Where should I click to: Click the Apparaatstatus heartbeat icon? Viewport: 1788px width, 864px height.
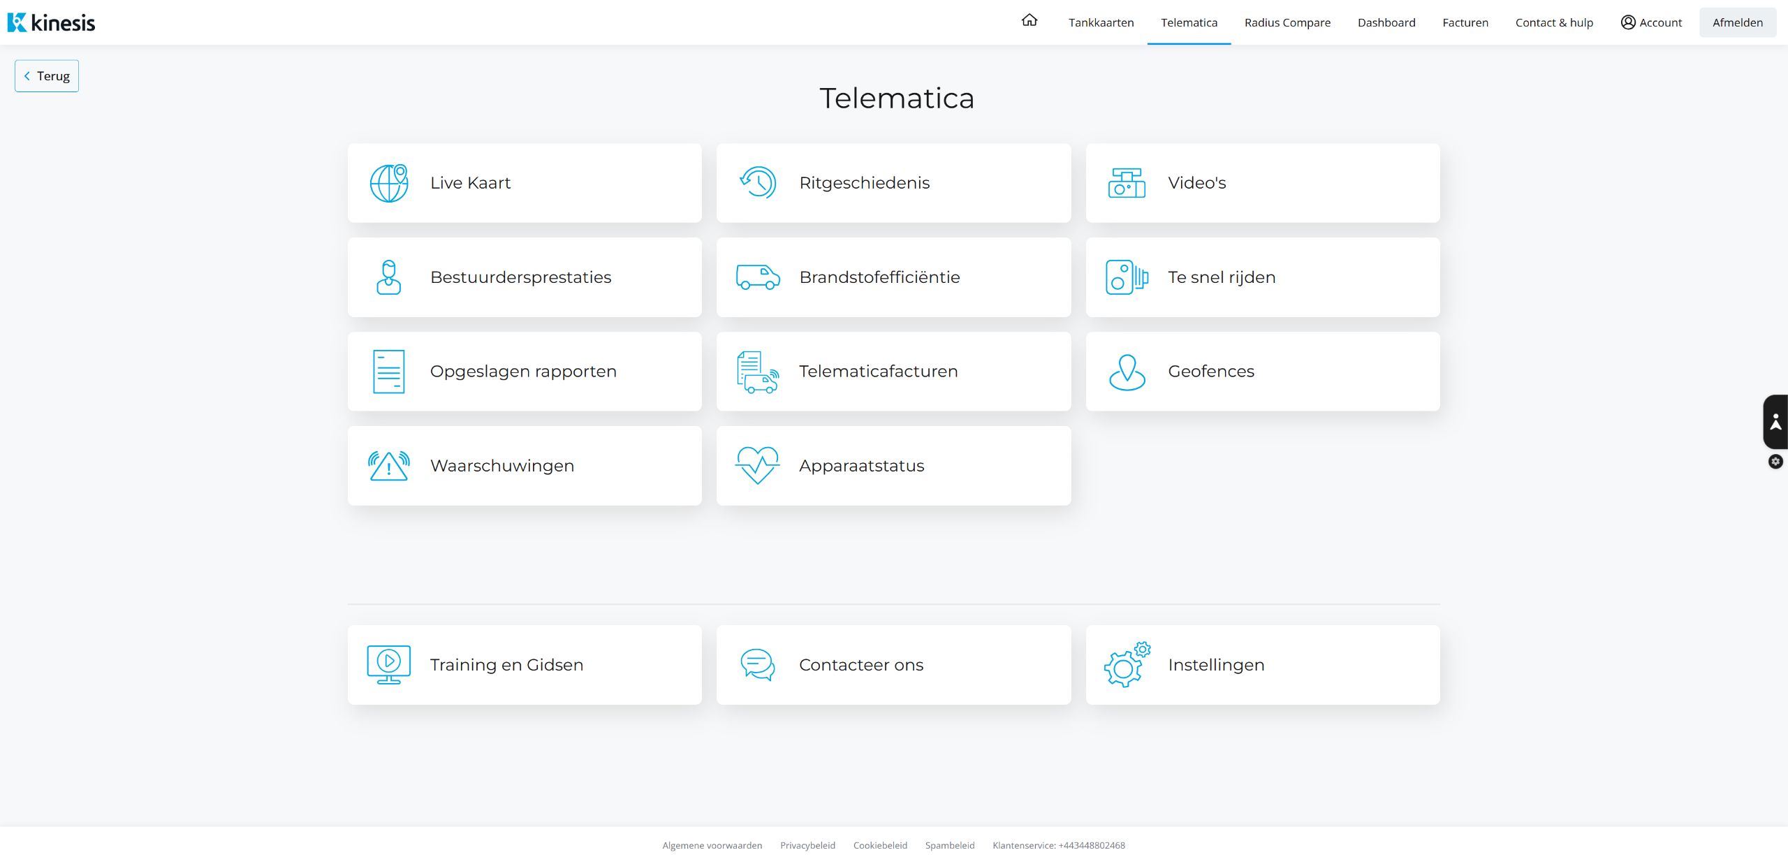[758, 466]
